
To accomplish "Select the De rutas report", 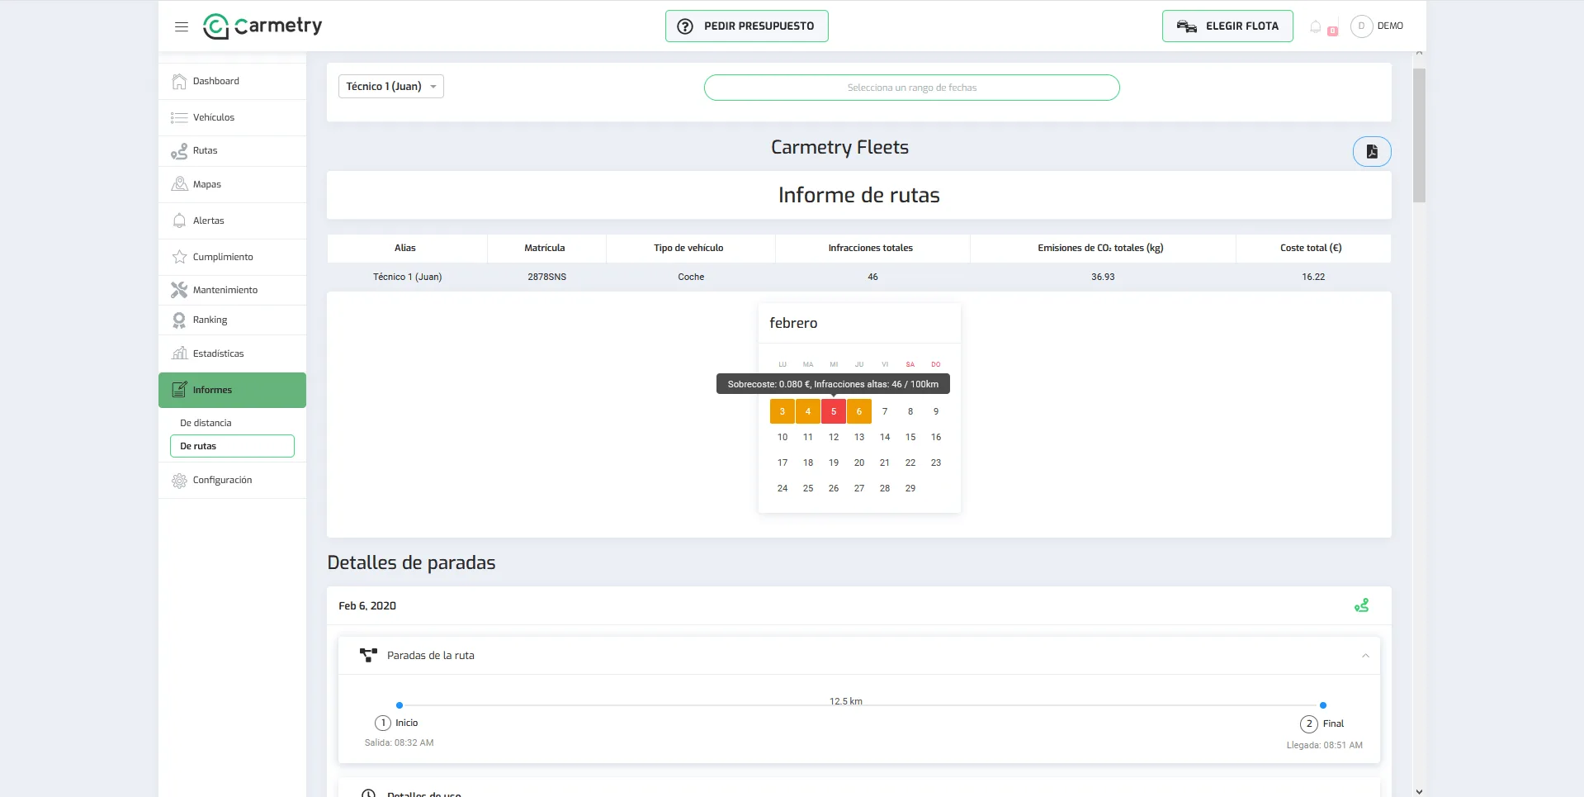I will coord(232,446).
